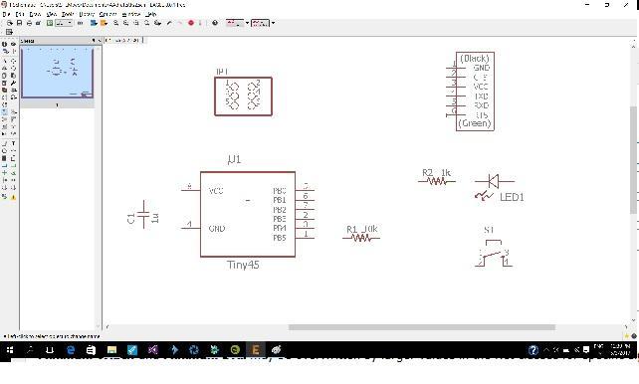The width and height of the screenshot is (639, 384).
Task: Open the Errors warning triangle tool
Action: click(x=14, y=197)
